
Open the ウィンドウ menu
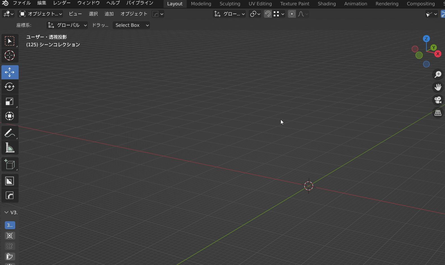89,3
